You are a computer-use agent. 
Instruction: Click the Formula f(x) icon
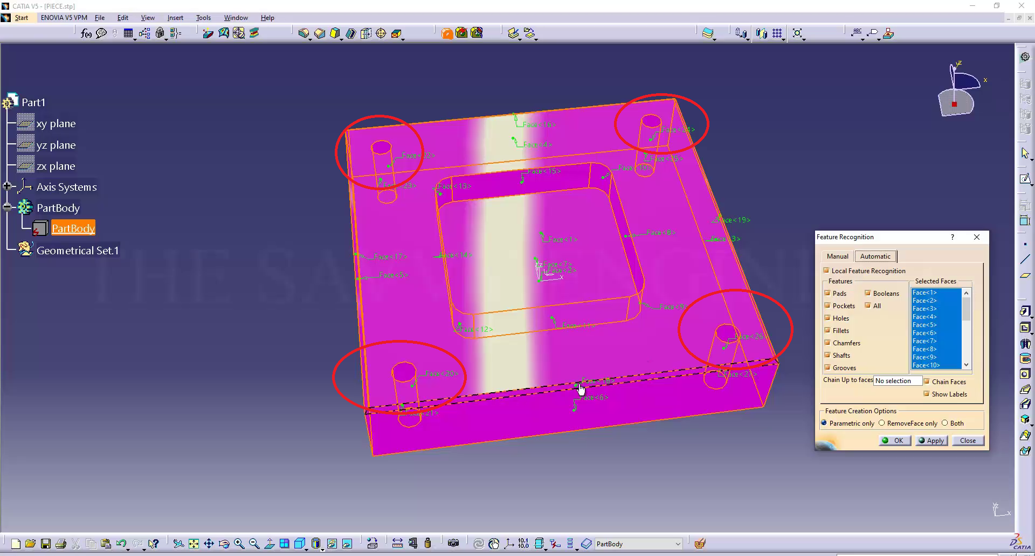[x=86, y=33]
